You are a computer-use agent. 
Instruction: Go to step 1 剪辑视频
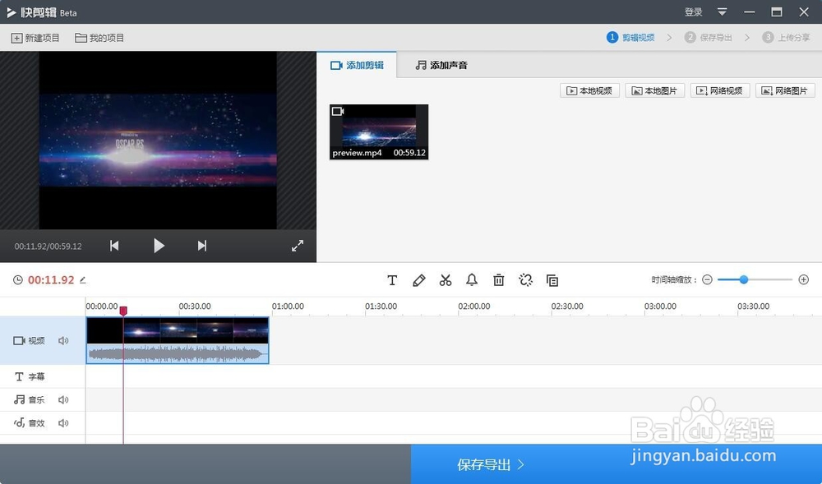tap(630, 37)
